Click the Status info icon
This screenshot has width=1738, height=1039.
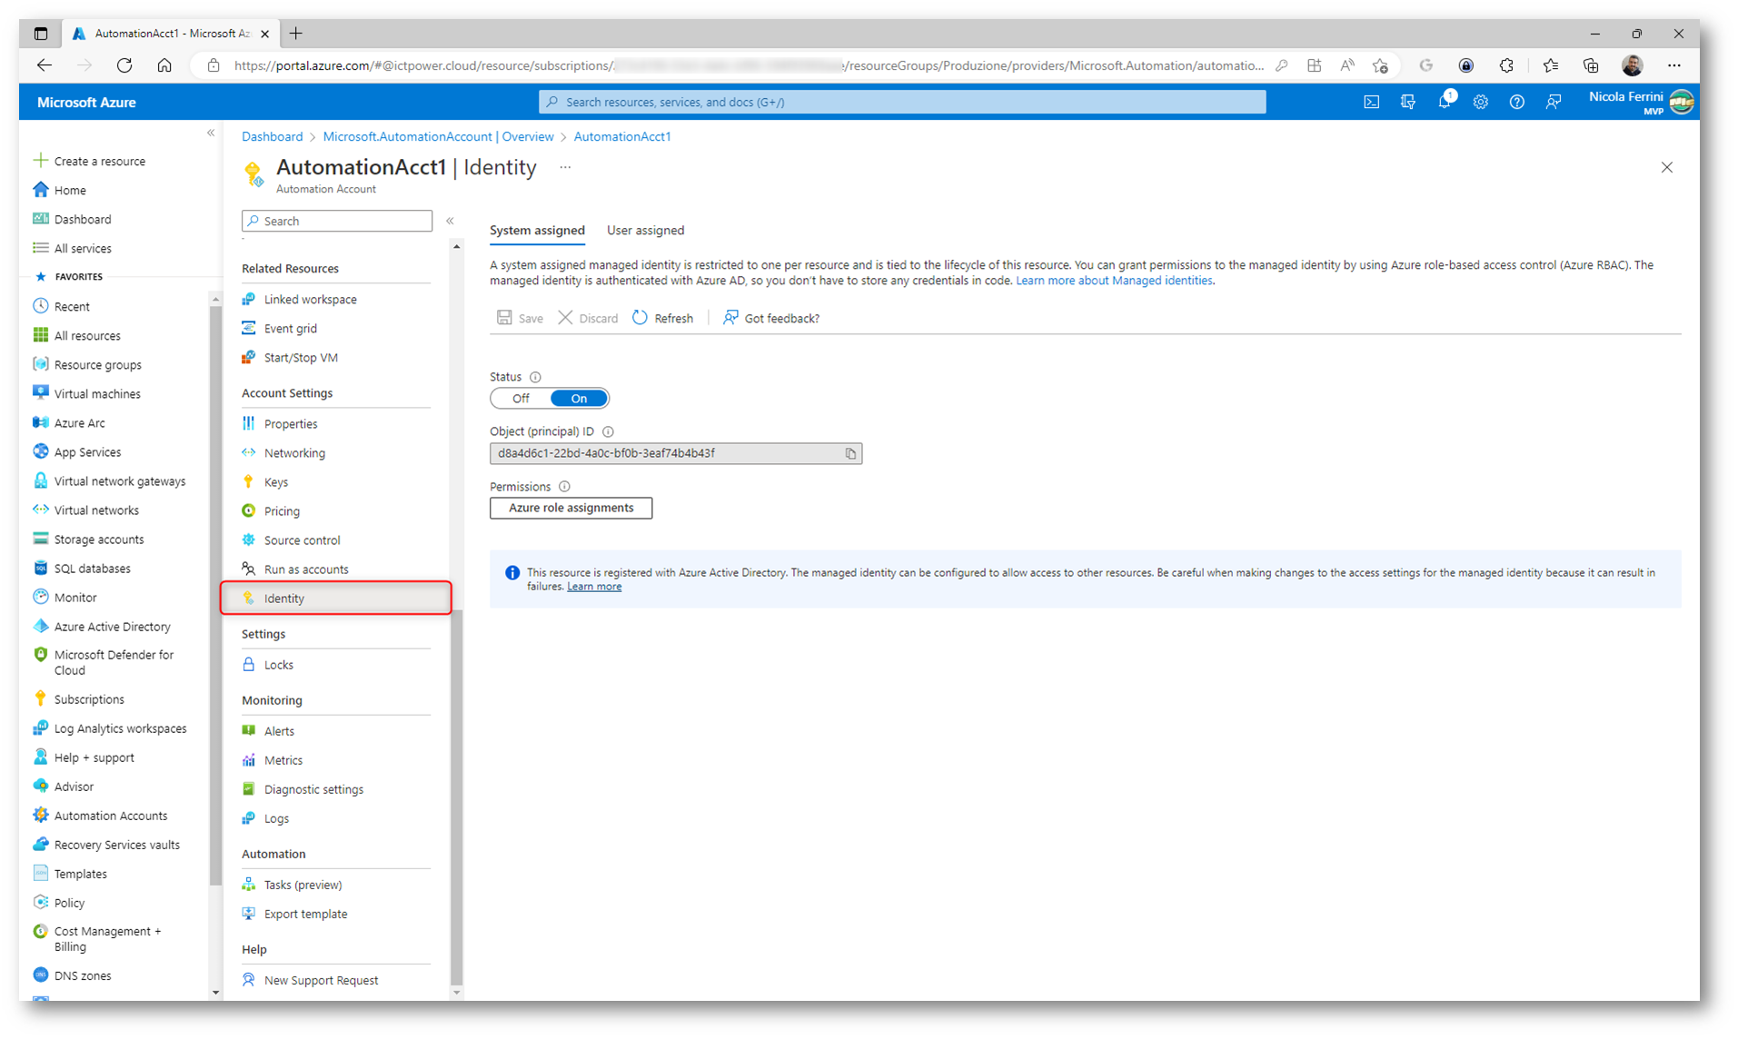pos(535,377)
